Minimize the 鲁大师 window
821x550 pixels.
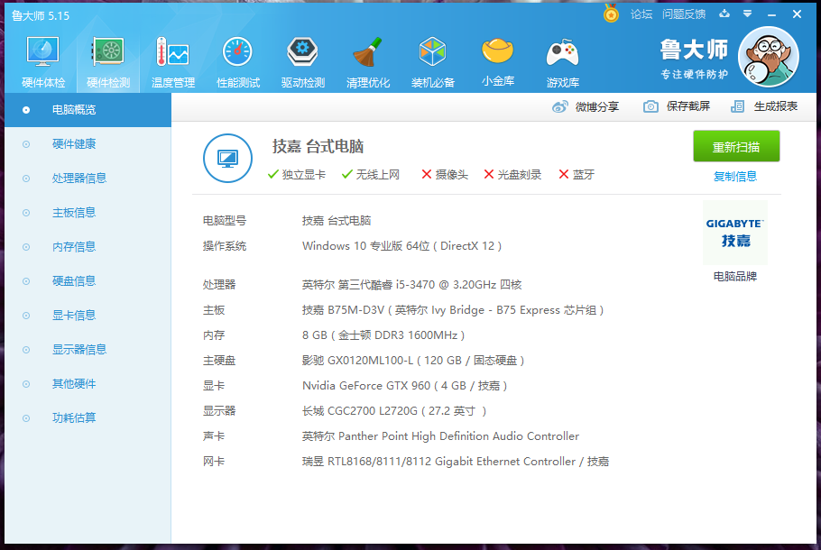771,14
